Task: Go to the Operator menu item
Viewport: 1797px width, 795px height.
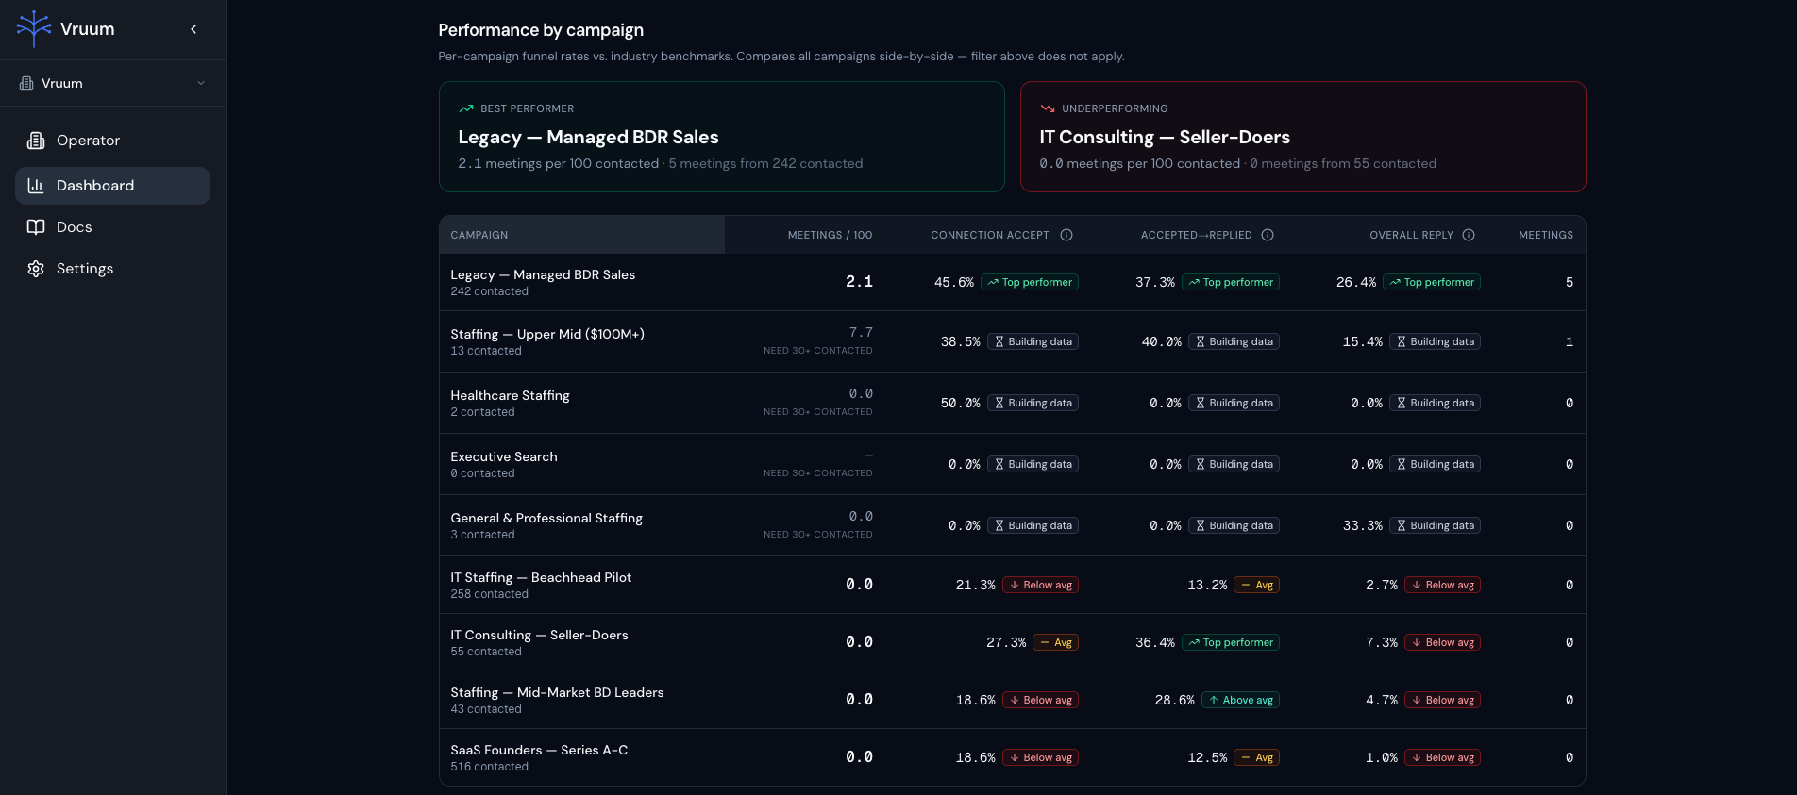Action: 112,141
